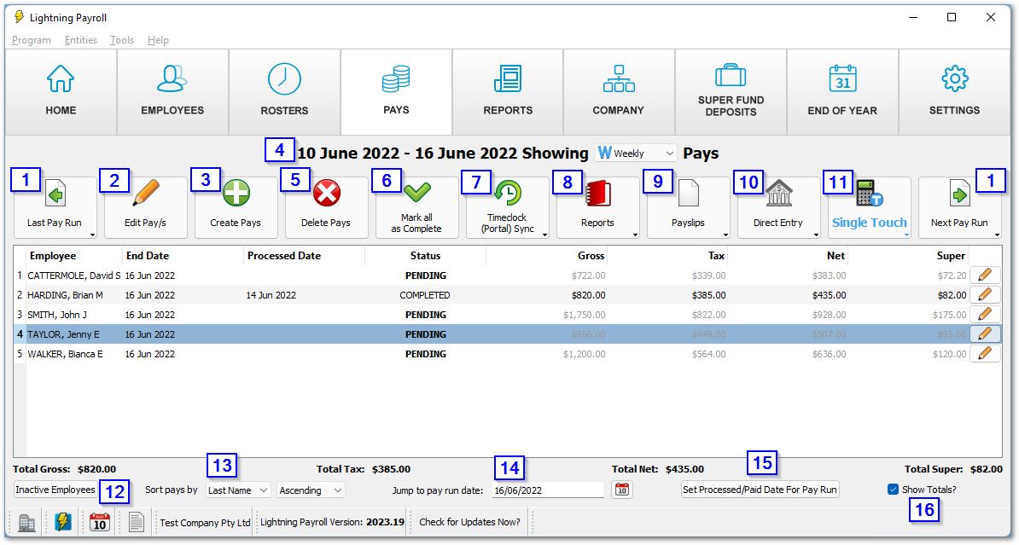Open the Help menu
Viewport: 1019px width, 545px height.
158,40
